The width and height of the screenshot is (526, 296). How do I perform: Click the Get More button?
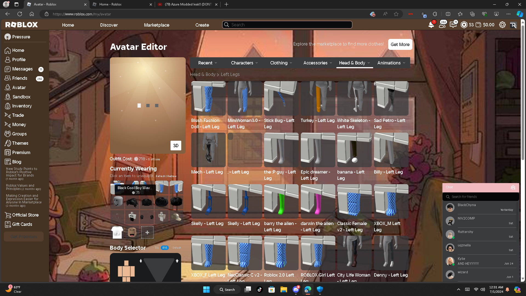click(400, 44)
